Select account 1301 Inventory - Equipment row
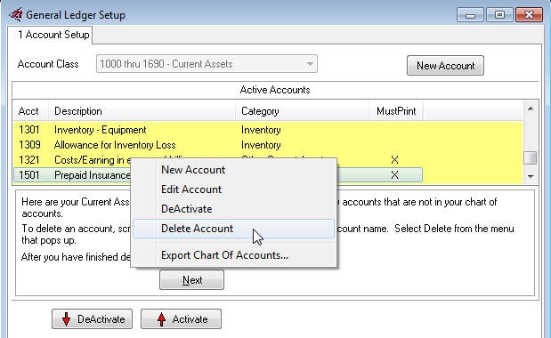This screenshot has height=338, width=551. point(269,130)
